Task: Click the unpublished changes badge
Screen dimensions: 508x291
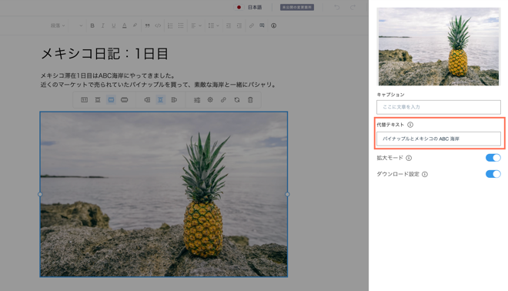Action: point(297,7)
